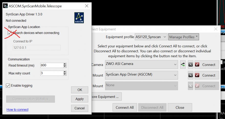Expand the SynScan App Driver (ASCOM) mount dropdown
The height and width of the screenshot is (119, 225).
(x=141, y=75)
